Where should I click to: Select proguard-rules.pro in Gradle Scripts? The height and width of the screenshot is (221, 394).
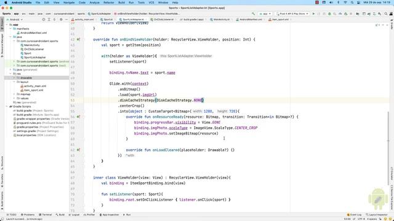[x=41, y=123]
